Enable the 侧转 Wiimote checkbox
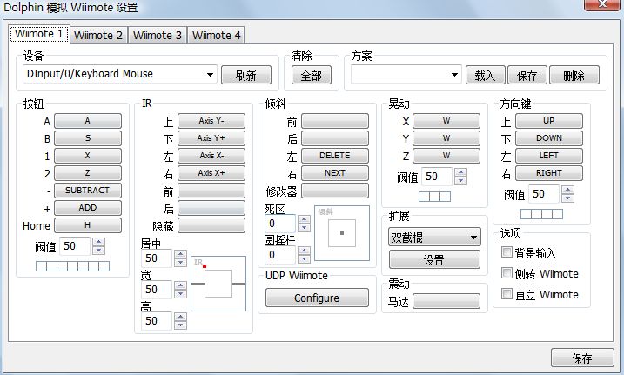The image size is (624, 375). [x=507, y=273]
